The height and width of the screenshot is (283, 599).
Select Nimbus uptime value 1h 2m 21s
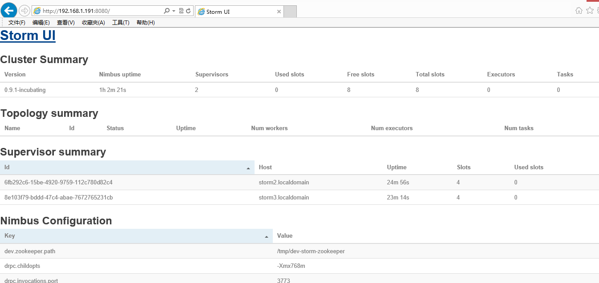pyautogui.click(x=113, y=90)
